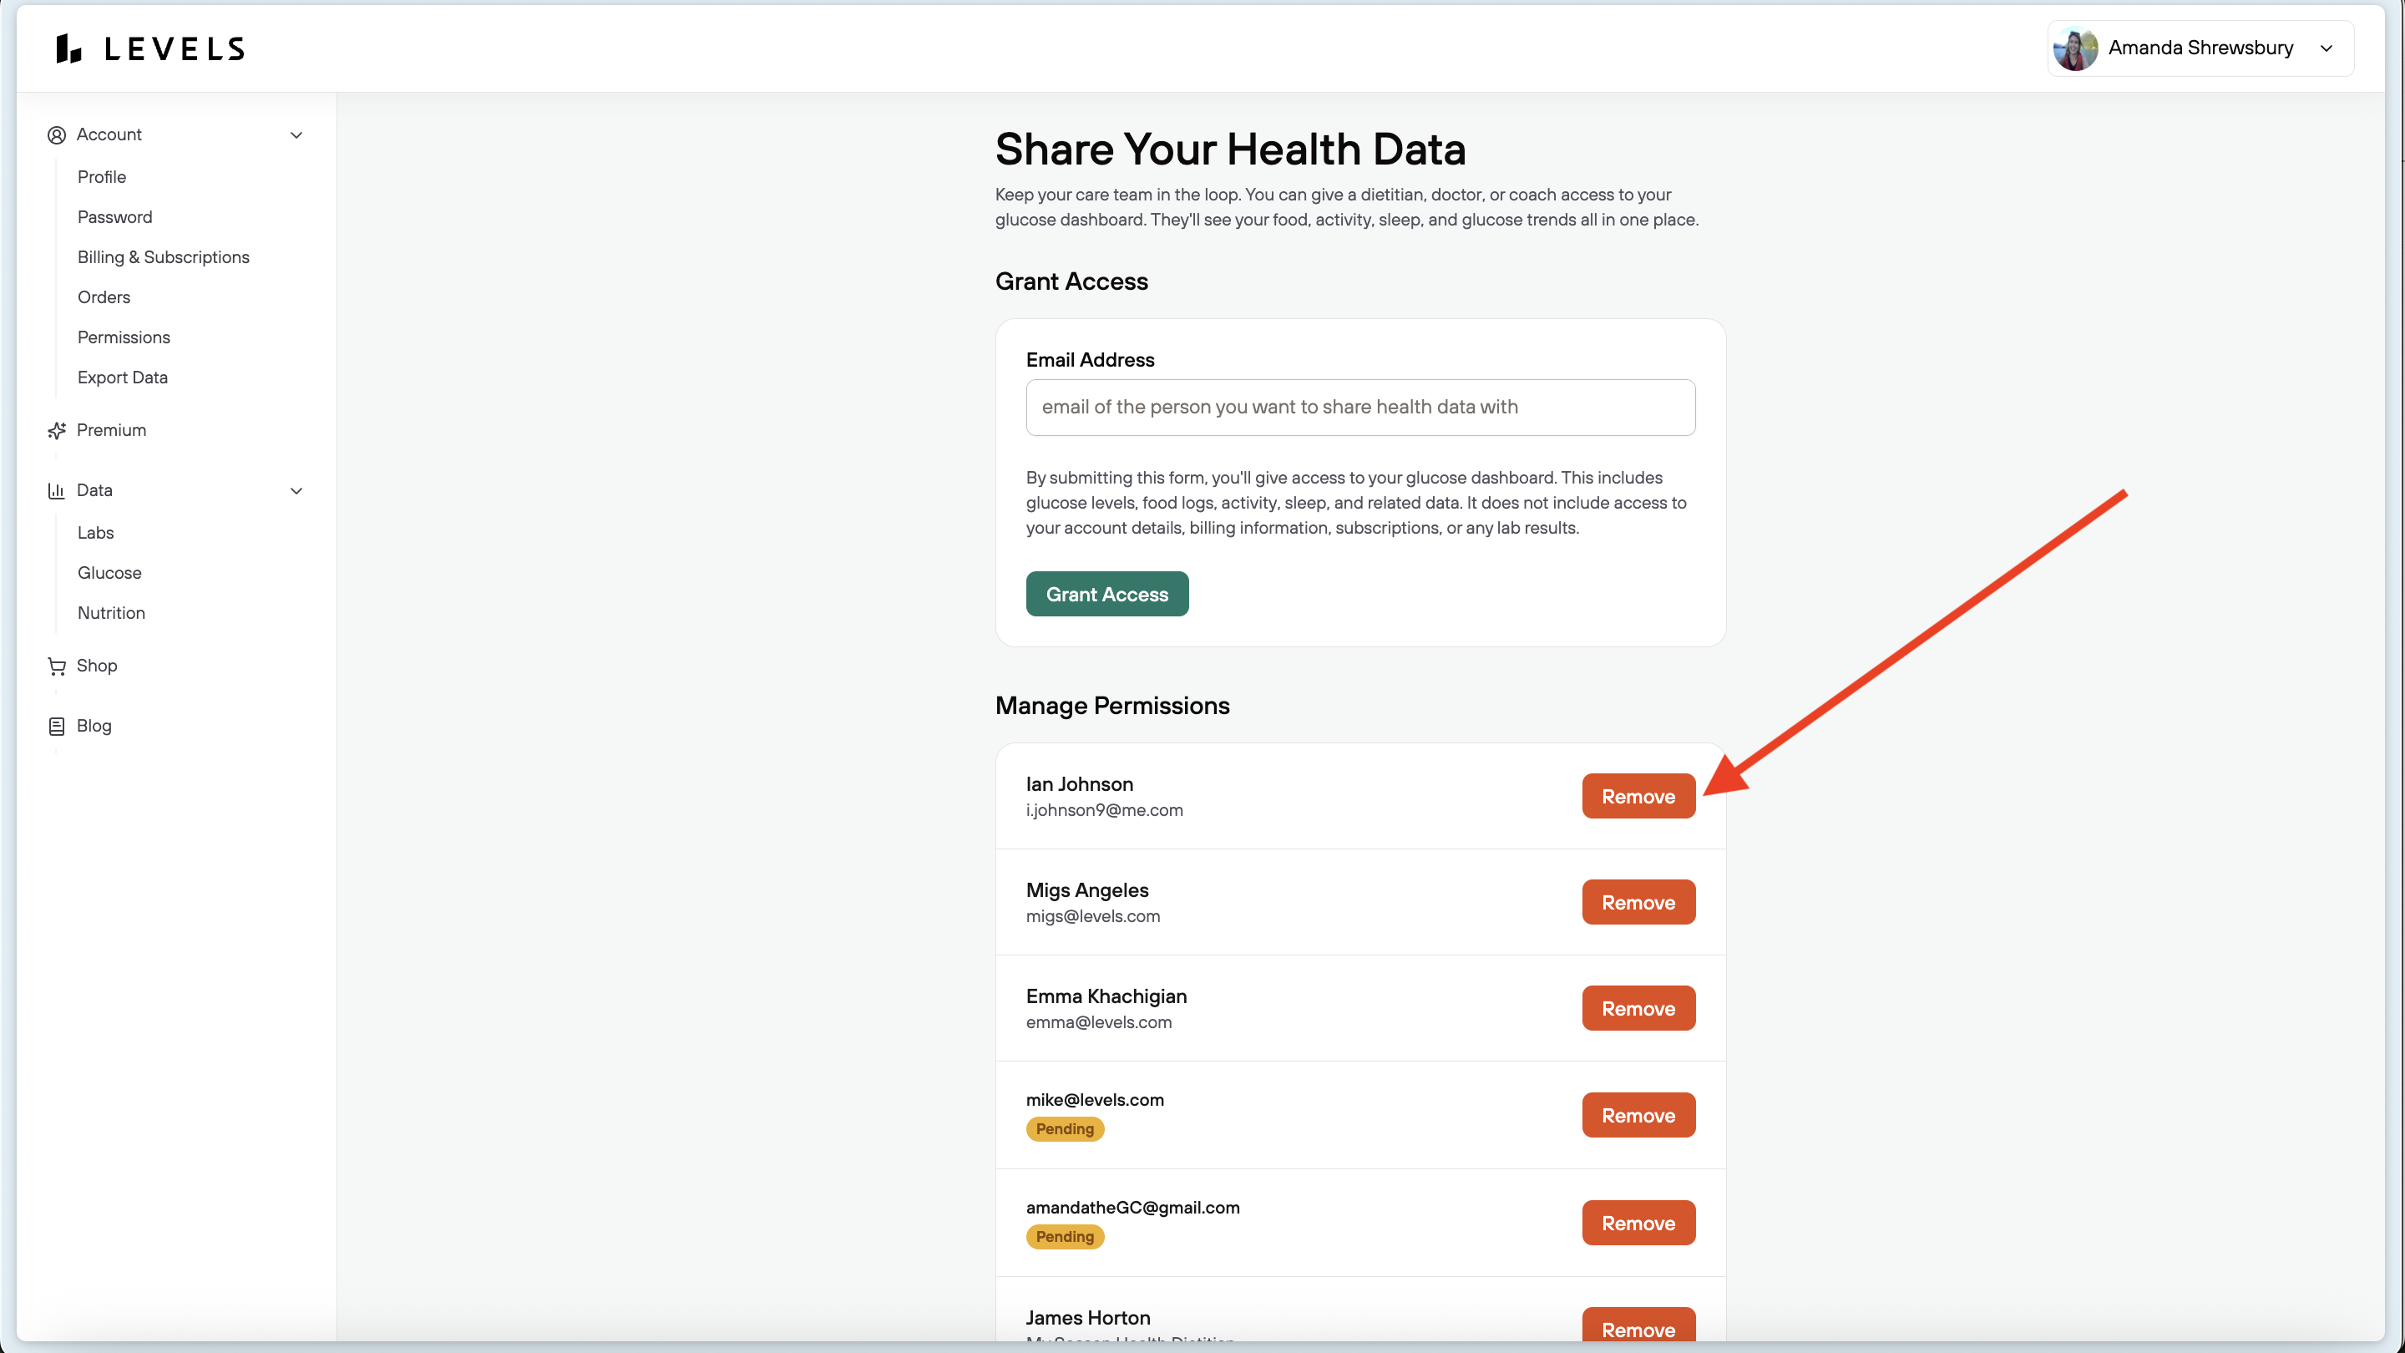Collapse the Account section chevron
The height and width of the screenshot is (1353, 2405).
[x=297, y=134]
